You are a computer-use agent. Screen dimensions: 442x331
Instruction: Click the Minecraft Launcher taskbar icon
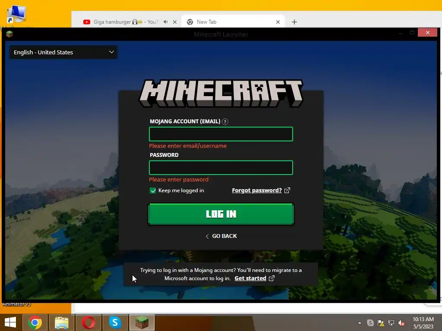(x=142, y=322)
